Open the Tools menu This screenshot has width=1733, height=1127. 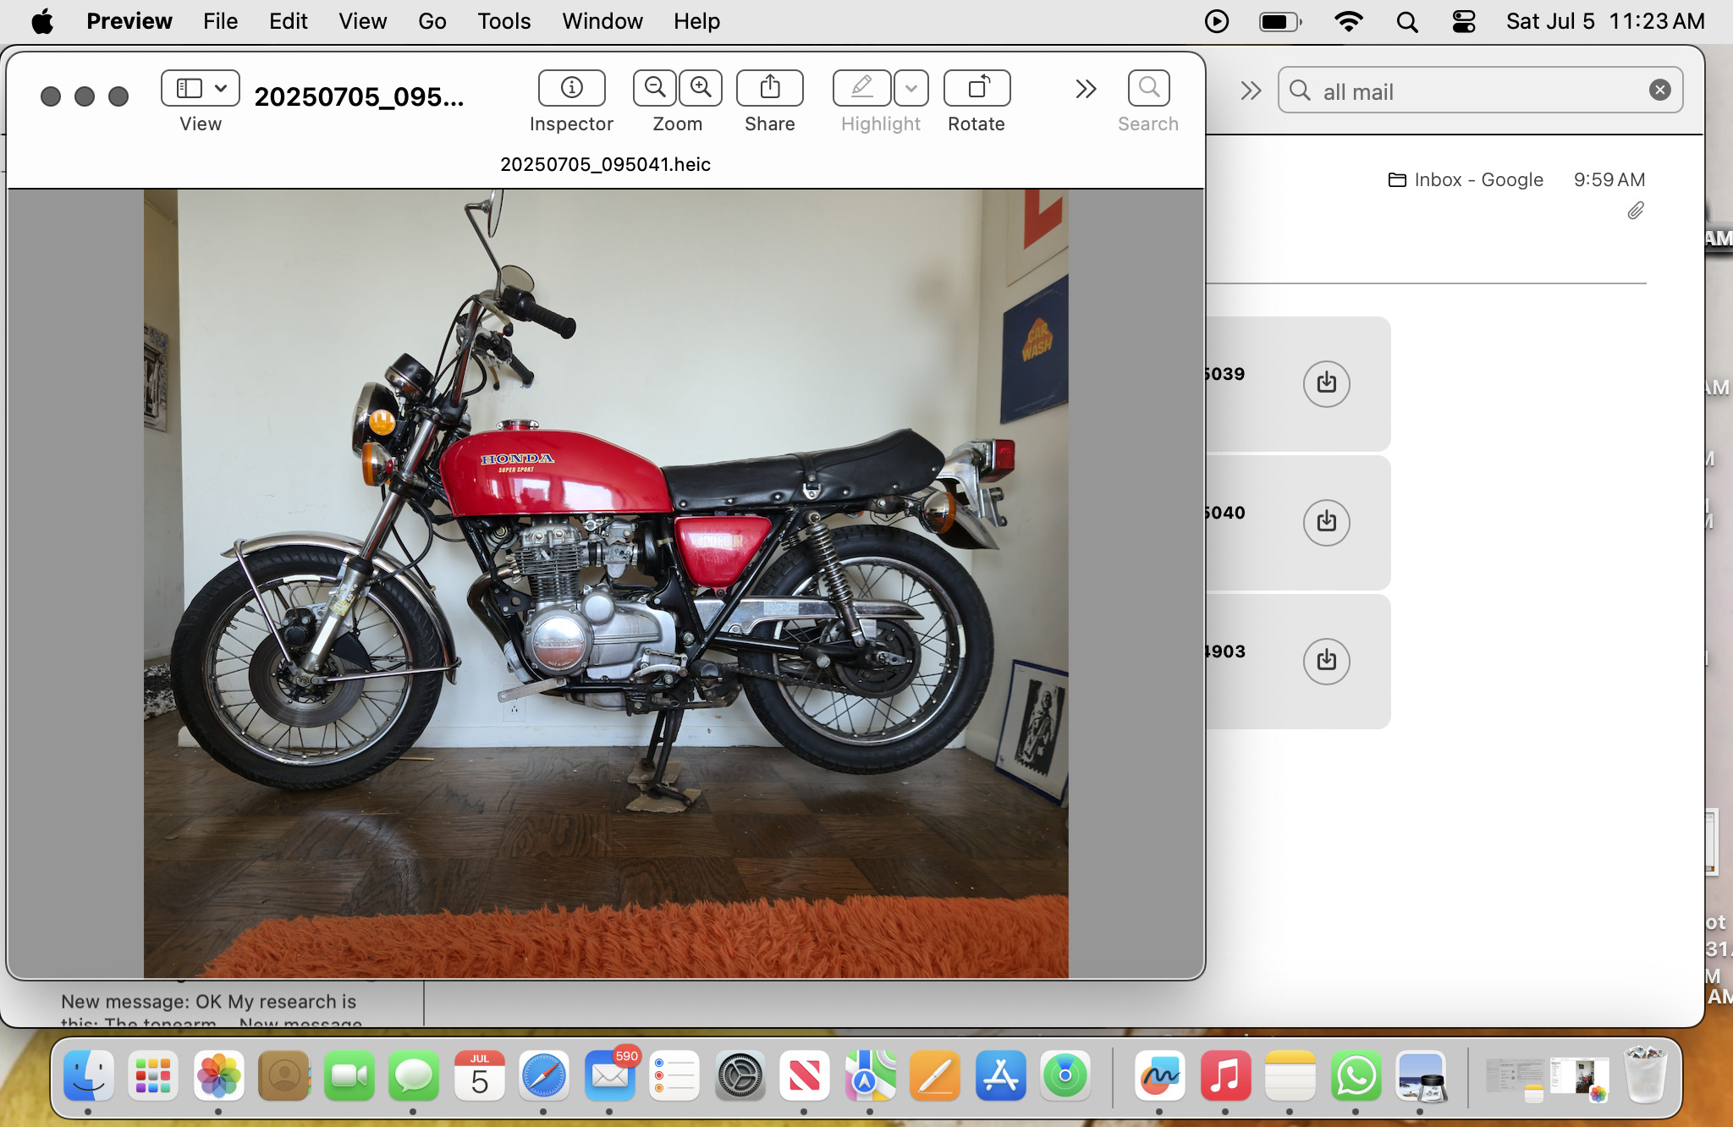click(x=503, y=21)
